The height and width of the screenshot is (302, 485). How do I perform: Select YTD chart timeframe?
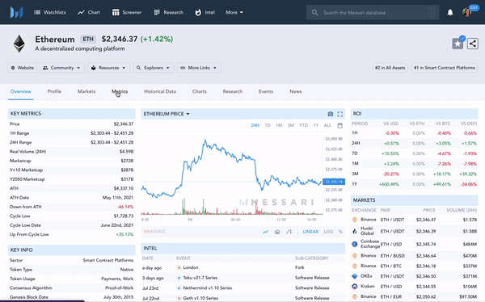303,125
